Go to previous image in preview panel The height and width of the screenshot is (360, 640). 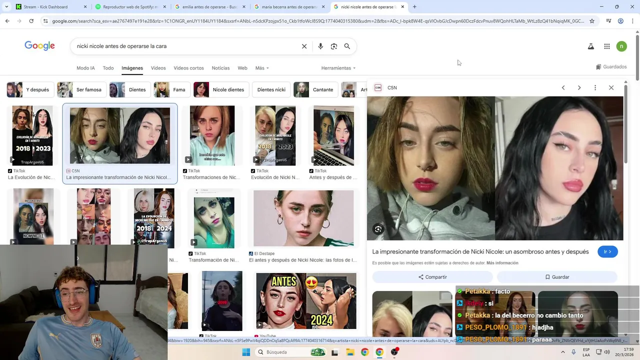point(563,87)
